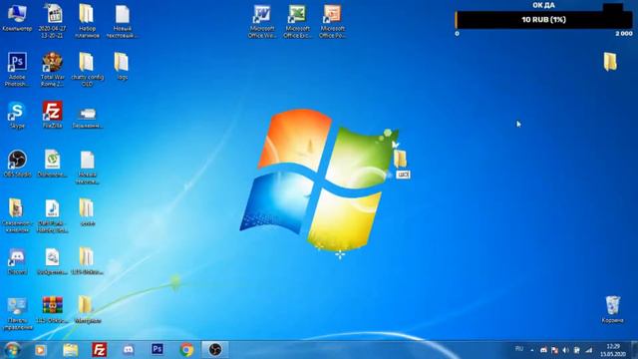Click the Discord icon in the system tray
Screen dimensions: 638x359
click(543, 350)
